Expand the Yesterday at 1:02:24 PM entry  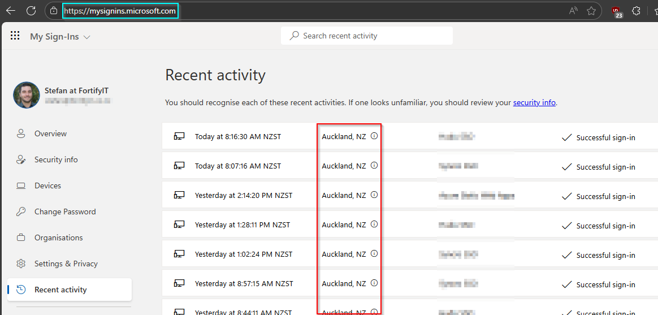tap(410, 254)
